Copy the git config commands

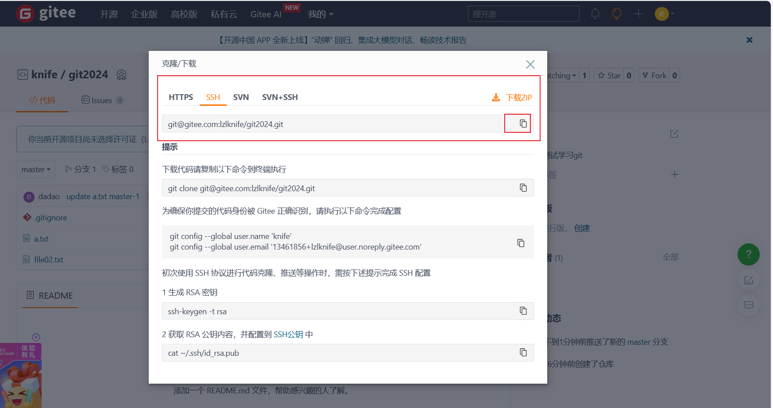(x=521, y=243)
